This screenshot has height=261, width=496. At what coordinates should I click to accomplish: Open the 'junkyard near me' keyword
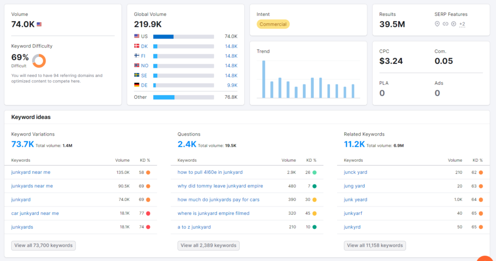tap(31, 172)
